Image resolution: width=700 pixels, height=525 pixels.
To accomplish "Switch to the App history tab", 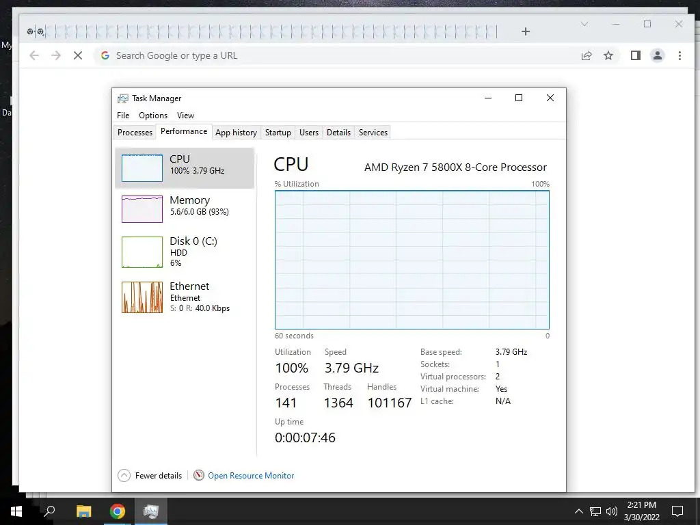I will click(236, 133).
